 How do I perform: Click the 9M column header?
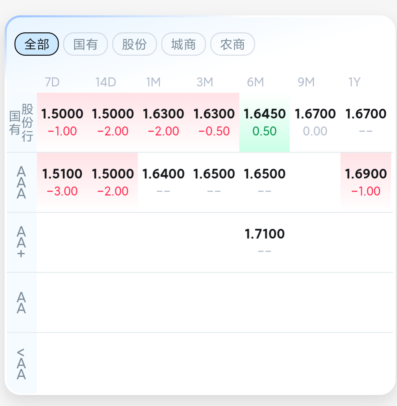(306, 82)
